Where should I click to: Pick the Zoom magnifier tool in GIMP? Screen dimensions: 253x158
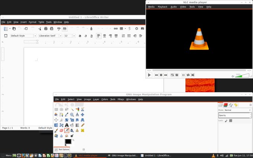72,115
